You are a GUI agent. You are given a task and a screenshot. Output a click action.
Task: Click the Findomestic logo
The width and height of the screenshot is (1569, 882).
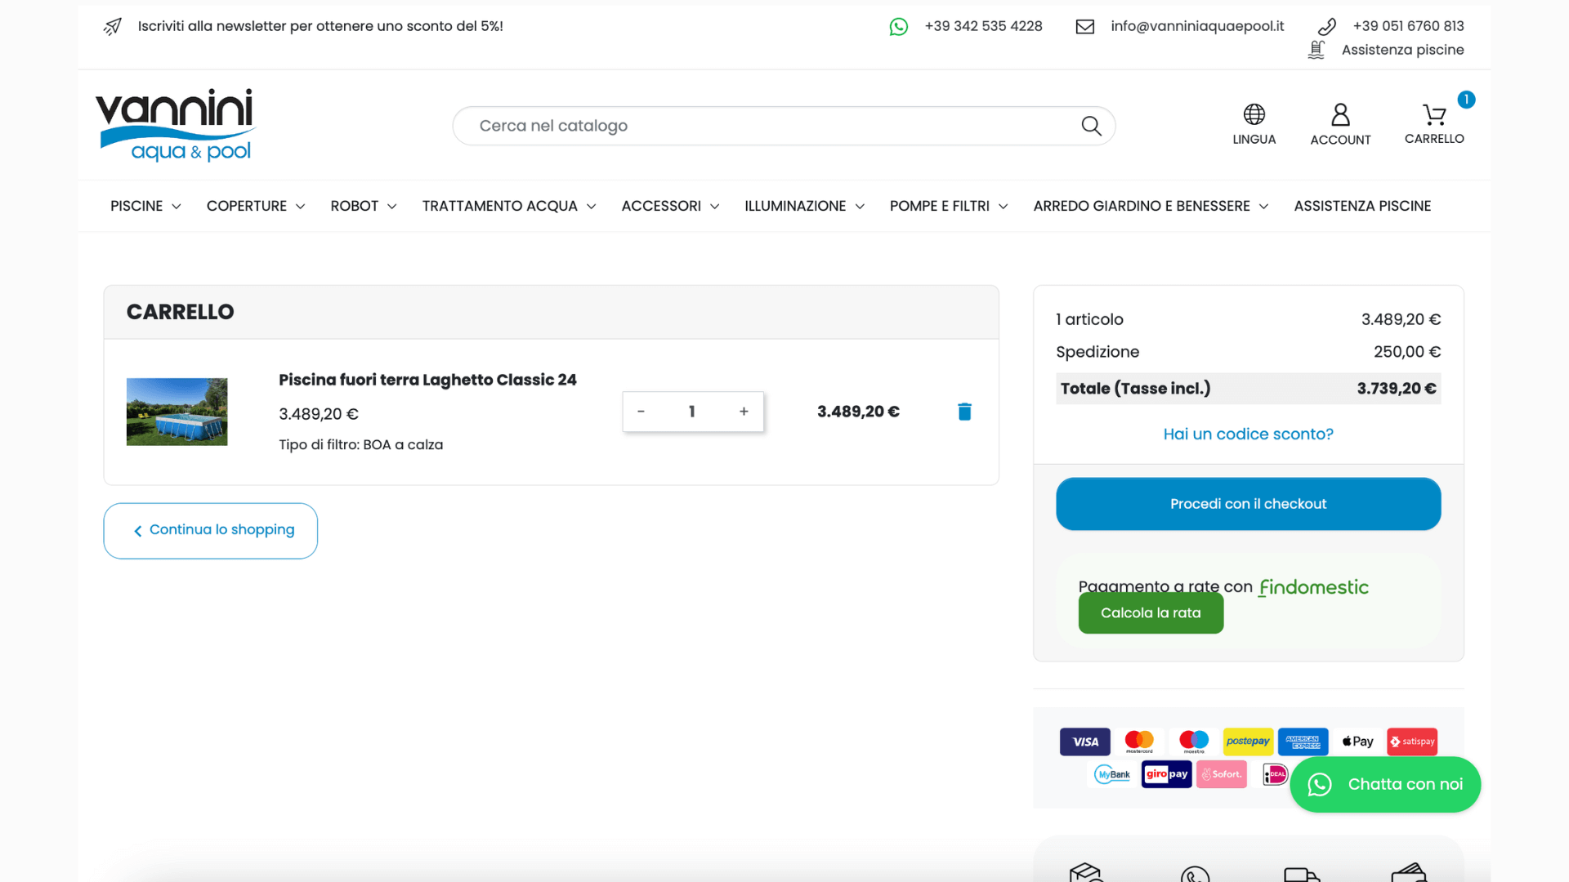(x=1313, y=587)
